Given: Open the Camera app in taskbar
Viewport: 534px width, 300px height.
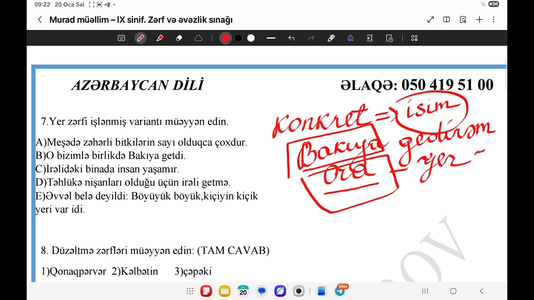Looking at the screenshot, I should click(299, 291).
